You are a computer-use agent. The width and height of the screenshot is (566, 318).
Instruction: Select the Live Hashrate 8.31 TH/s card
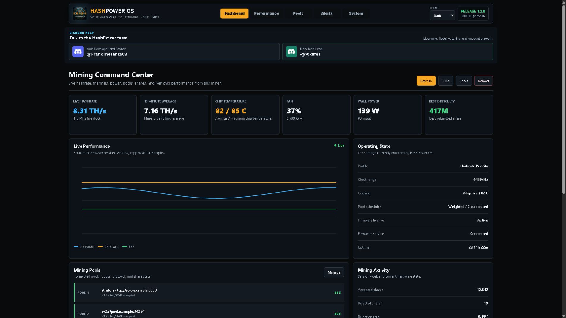103,115
